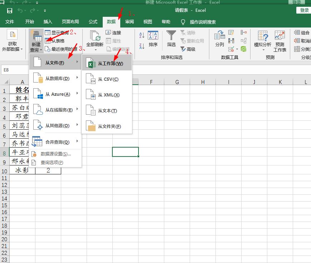Click the consolidate icon in 数据工具

243,33
